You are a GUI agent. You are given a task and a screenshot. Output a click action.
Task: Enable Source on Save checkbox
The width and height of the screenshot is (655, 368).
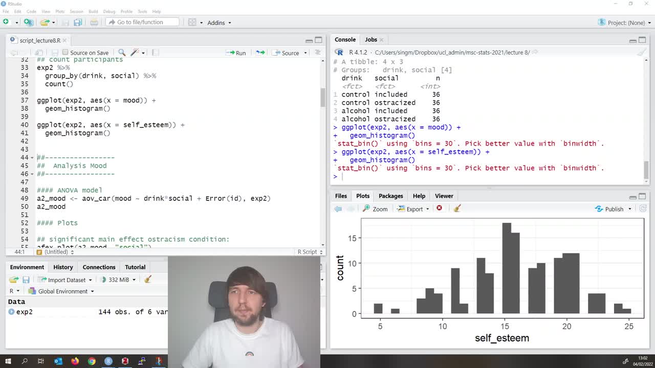coord(65,52)
